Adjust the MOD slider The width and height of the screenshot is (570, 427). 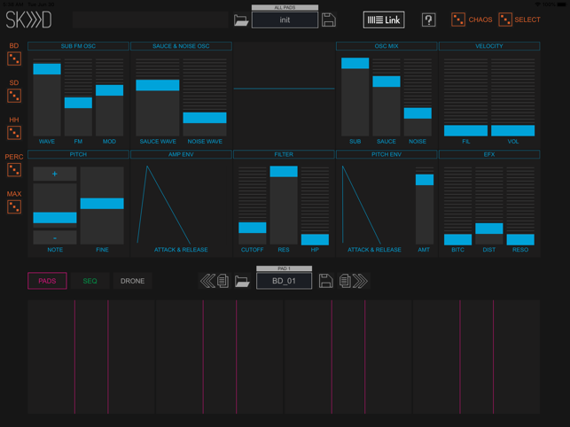pos(109,97)
